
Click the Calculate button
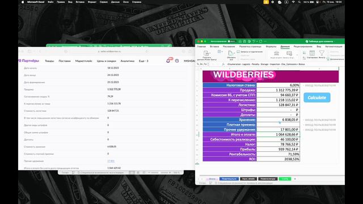317,97
